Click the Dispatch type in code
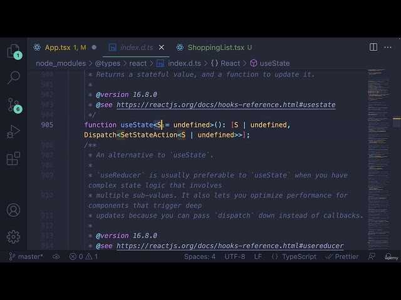This screenshot has width=401, height=300. pos(100,135)
